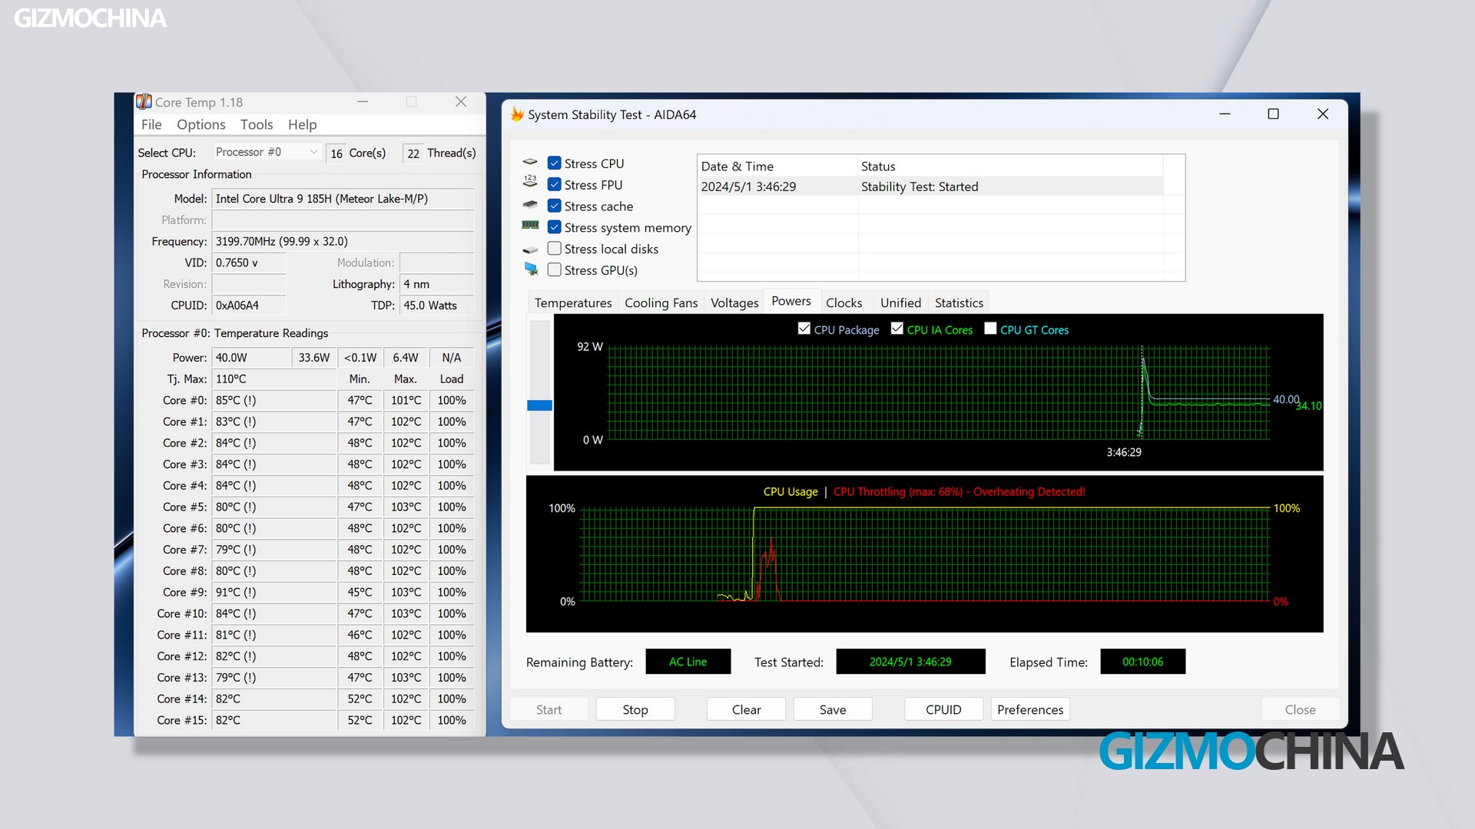Screen dimensions: 1475x829
Task: Enable CPU GT Cores graph checkbox
Action: click(x=990, y=329)
